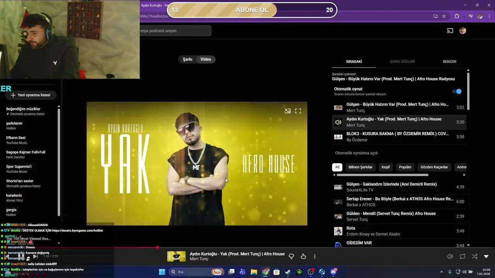Open SIRADAKİ tab
The height and width of the screenshot is (278, 495).
(x=354, y=61)
